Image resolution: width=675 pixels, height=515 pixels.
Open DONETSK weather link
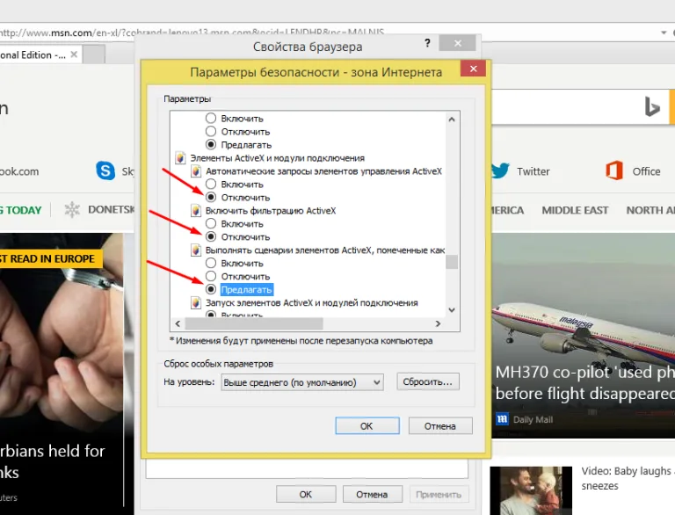111,209
